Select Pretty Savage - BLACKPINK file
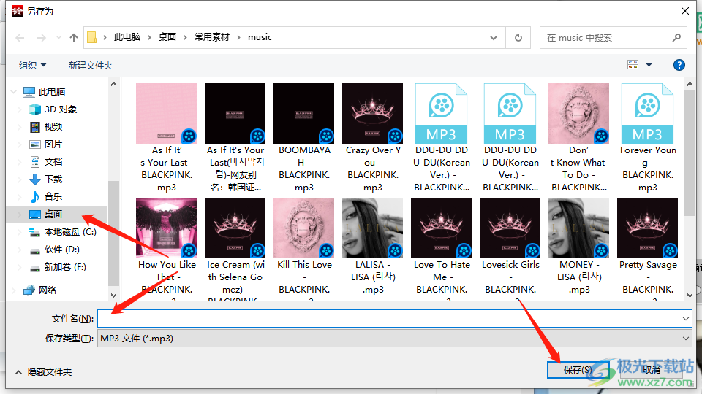The width and height of the screenshot is (702, 394). (x=647, y=248)
